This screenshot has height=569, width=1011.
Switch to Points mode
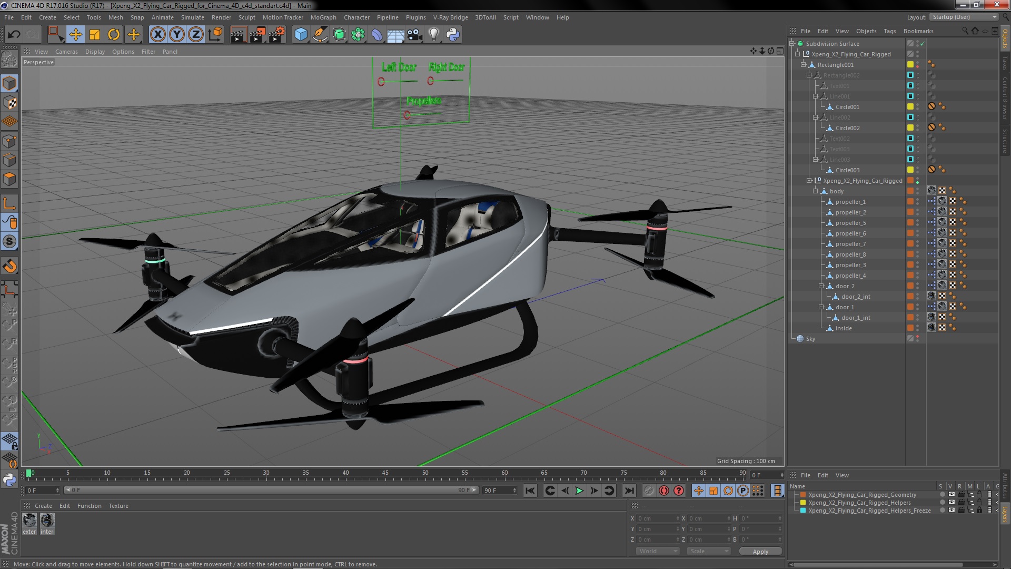click(x=9, y=141)
